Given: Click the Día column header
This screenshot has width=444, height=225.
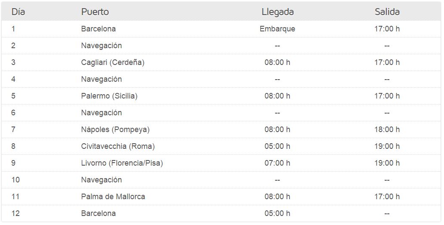Looking at the screenshot, I should (x=18, y=12).
